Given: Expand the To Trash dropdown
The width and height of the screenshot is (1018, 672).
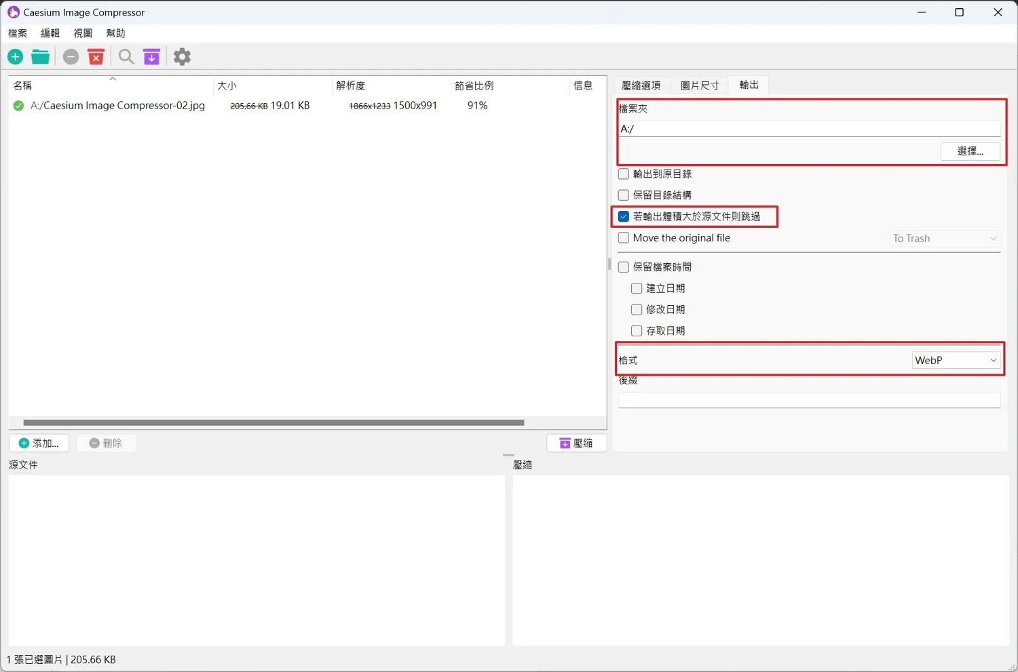Looking at the screenshot, I should point(945,239).
